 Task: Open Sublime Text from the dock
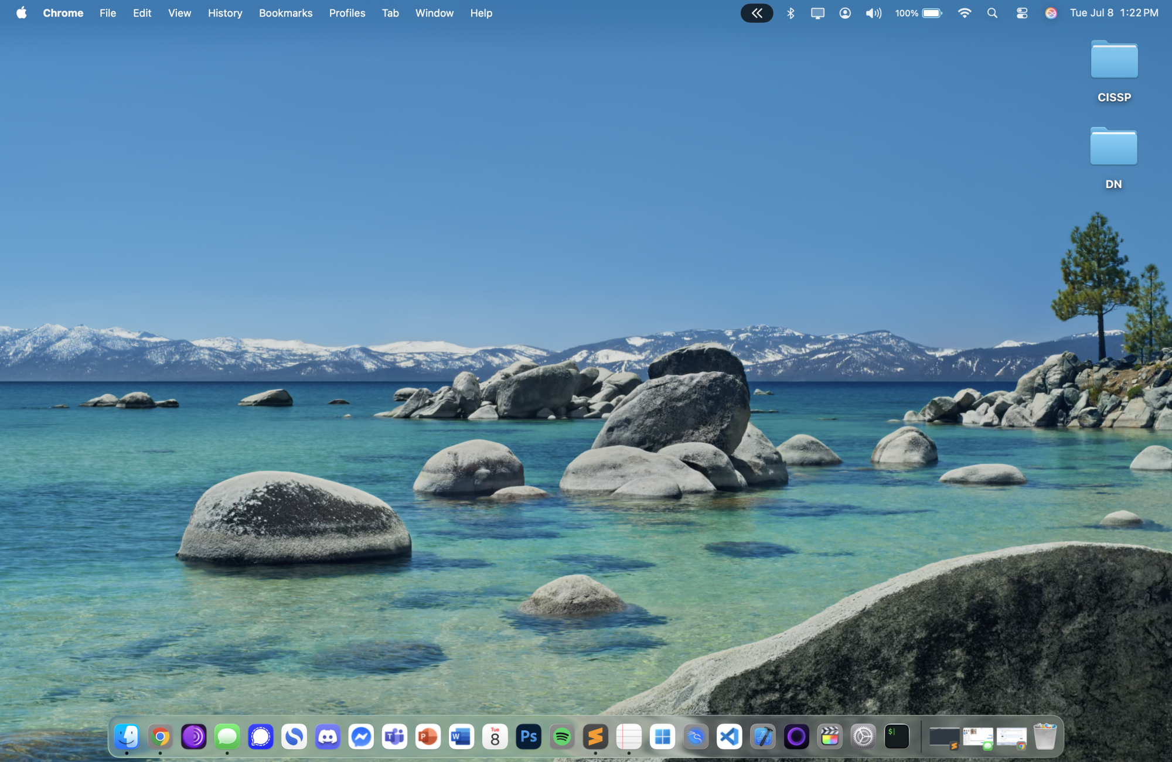[x=595, y=737]
